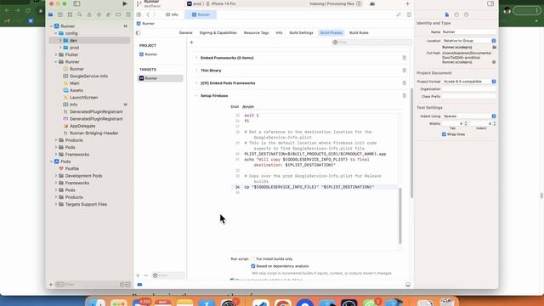Toggle the Wrap lines checkbox

[444, 134]
